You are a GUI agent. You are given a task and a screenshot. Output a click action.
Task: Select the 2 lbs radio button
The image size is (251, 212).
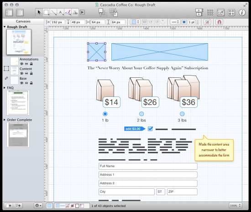click(141, 114)
